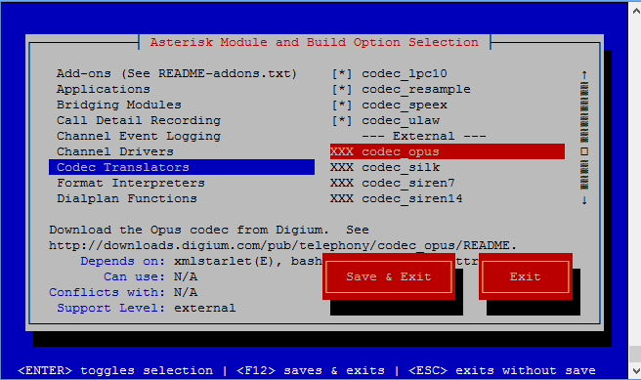Click 'Download the Opus codec from Digium.' text
Viewport: 641px width, 380px height.
click(189, 230)
